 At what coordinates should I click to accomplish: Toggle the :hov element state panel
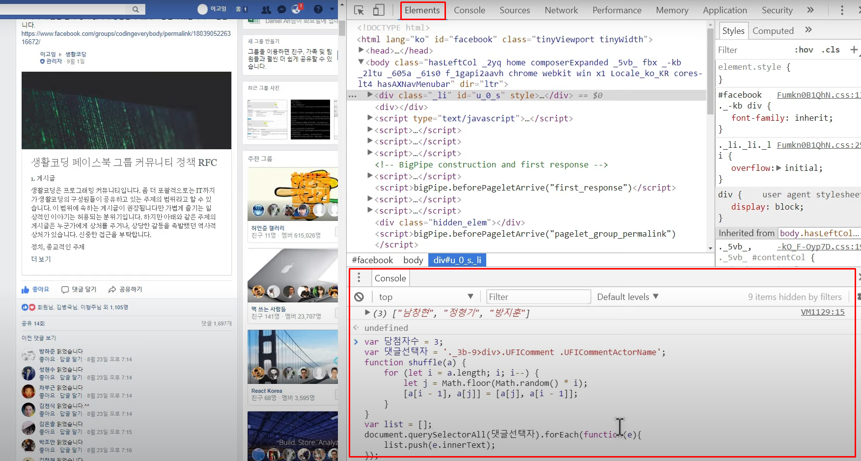pos(804,50)
